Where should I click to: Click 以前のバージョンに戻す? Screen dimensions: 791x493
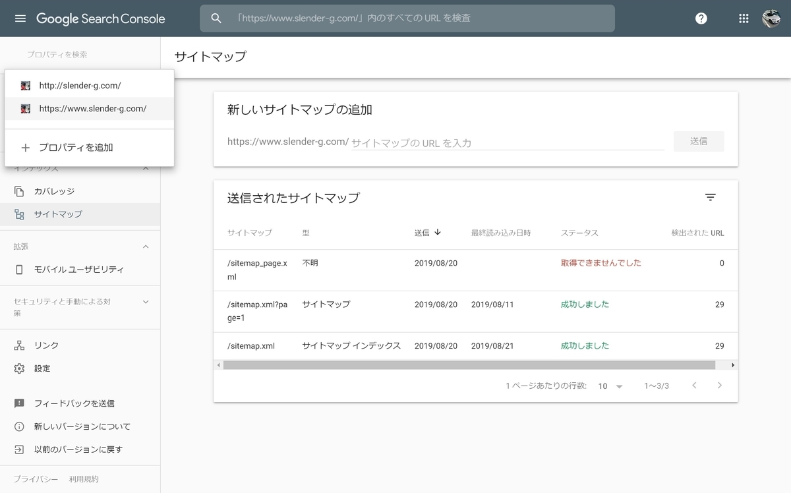80,449
